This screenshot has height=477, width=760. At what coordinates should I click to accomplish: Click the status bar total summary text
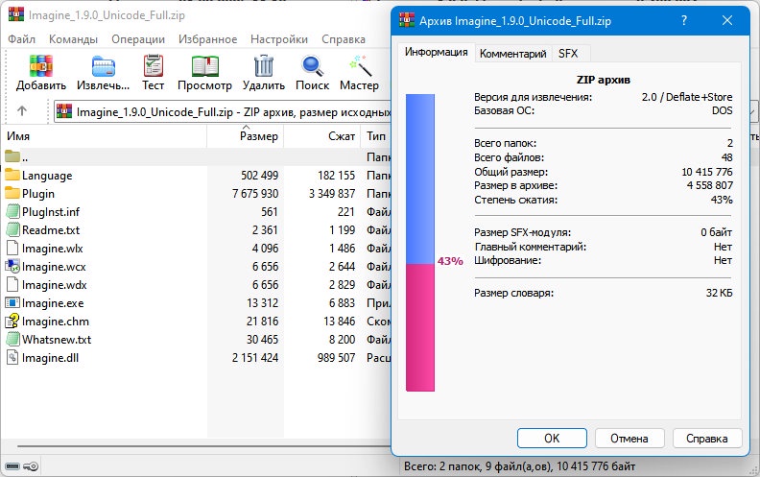[x=519, y=466]
